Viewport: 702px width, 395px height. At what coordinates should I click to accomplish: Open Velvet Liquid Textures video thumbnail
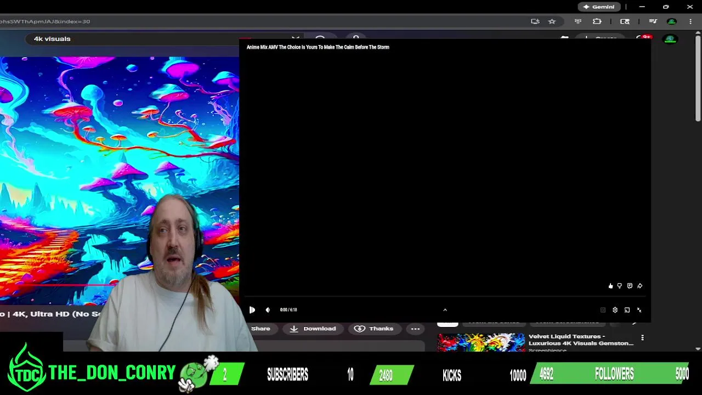tap(481, 342)
